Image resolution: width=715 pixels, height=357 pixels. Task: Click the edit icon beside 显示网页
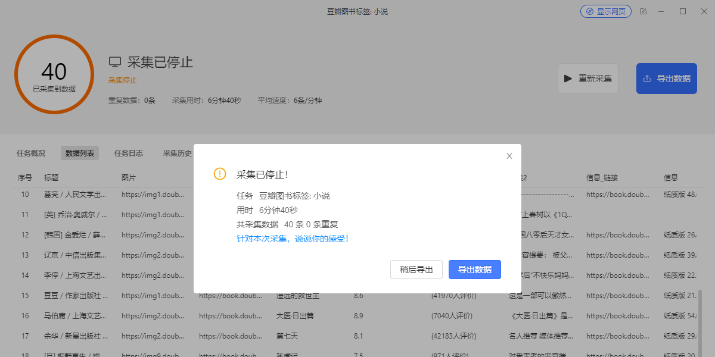pos(643,11)
